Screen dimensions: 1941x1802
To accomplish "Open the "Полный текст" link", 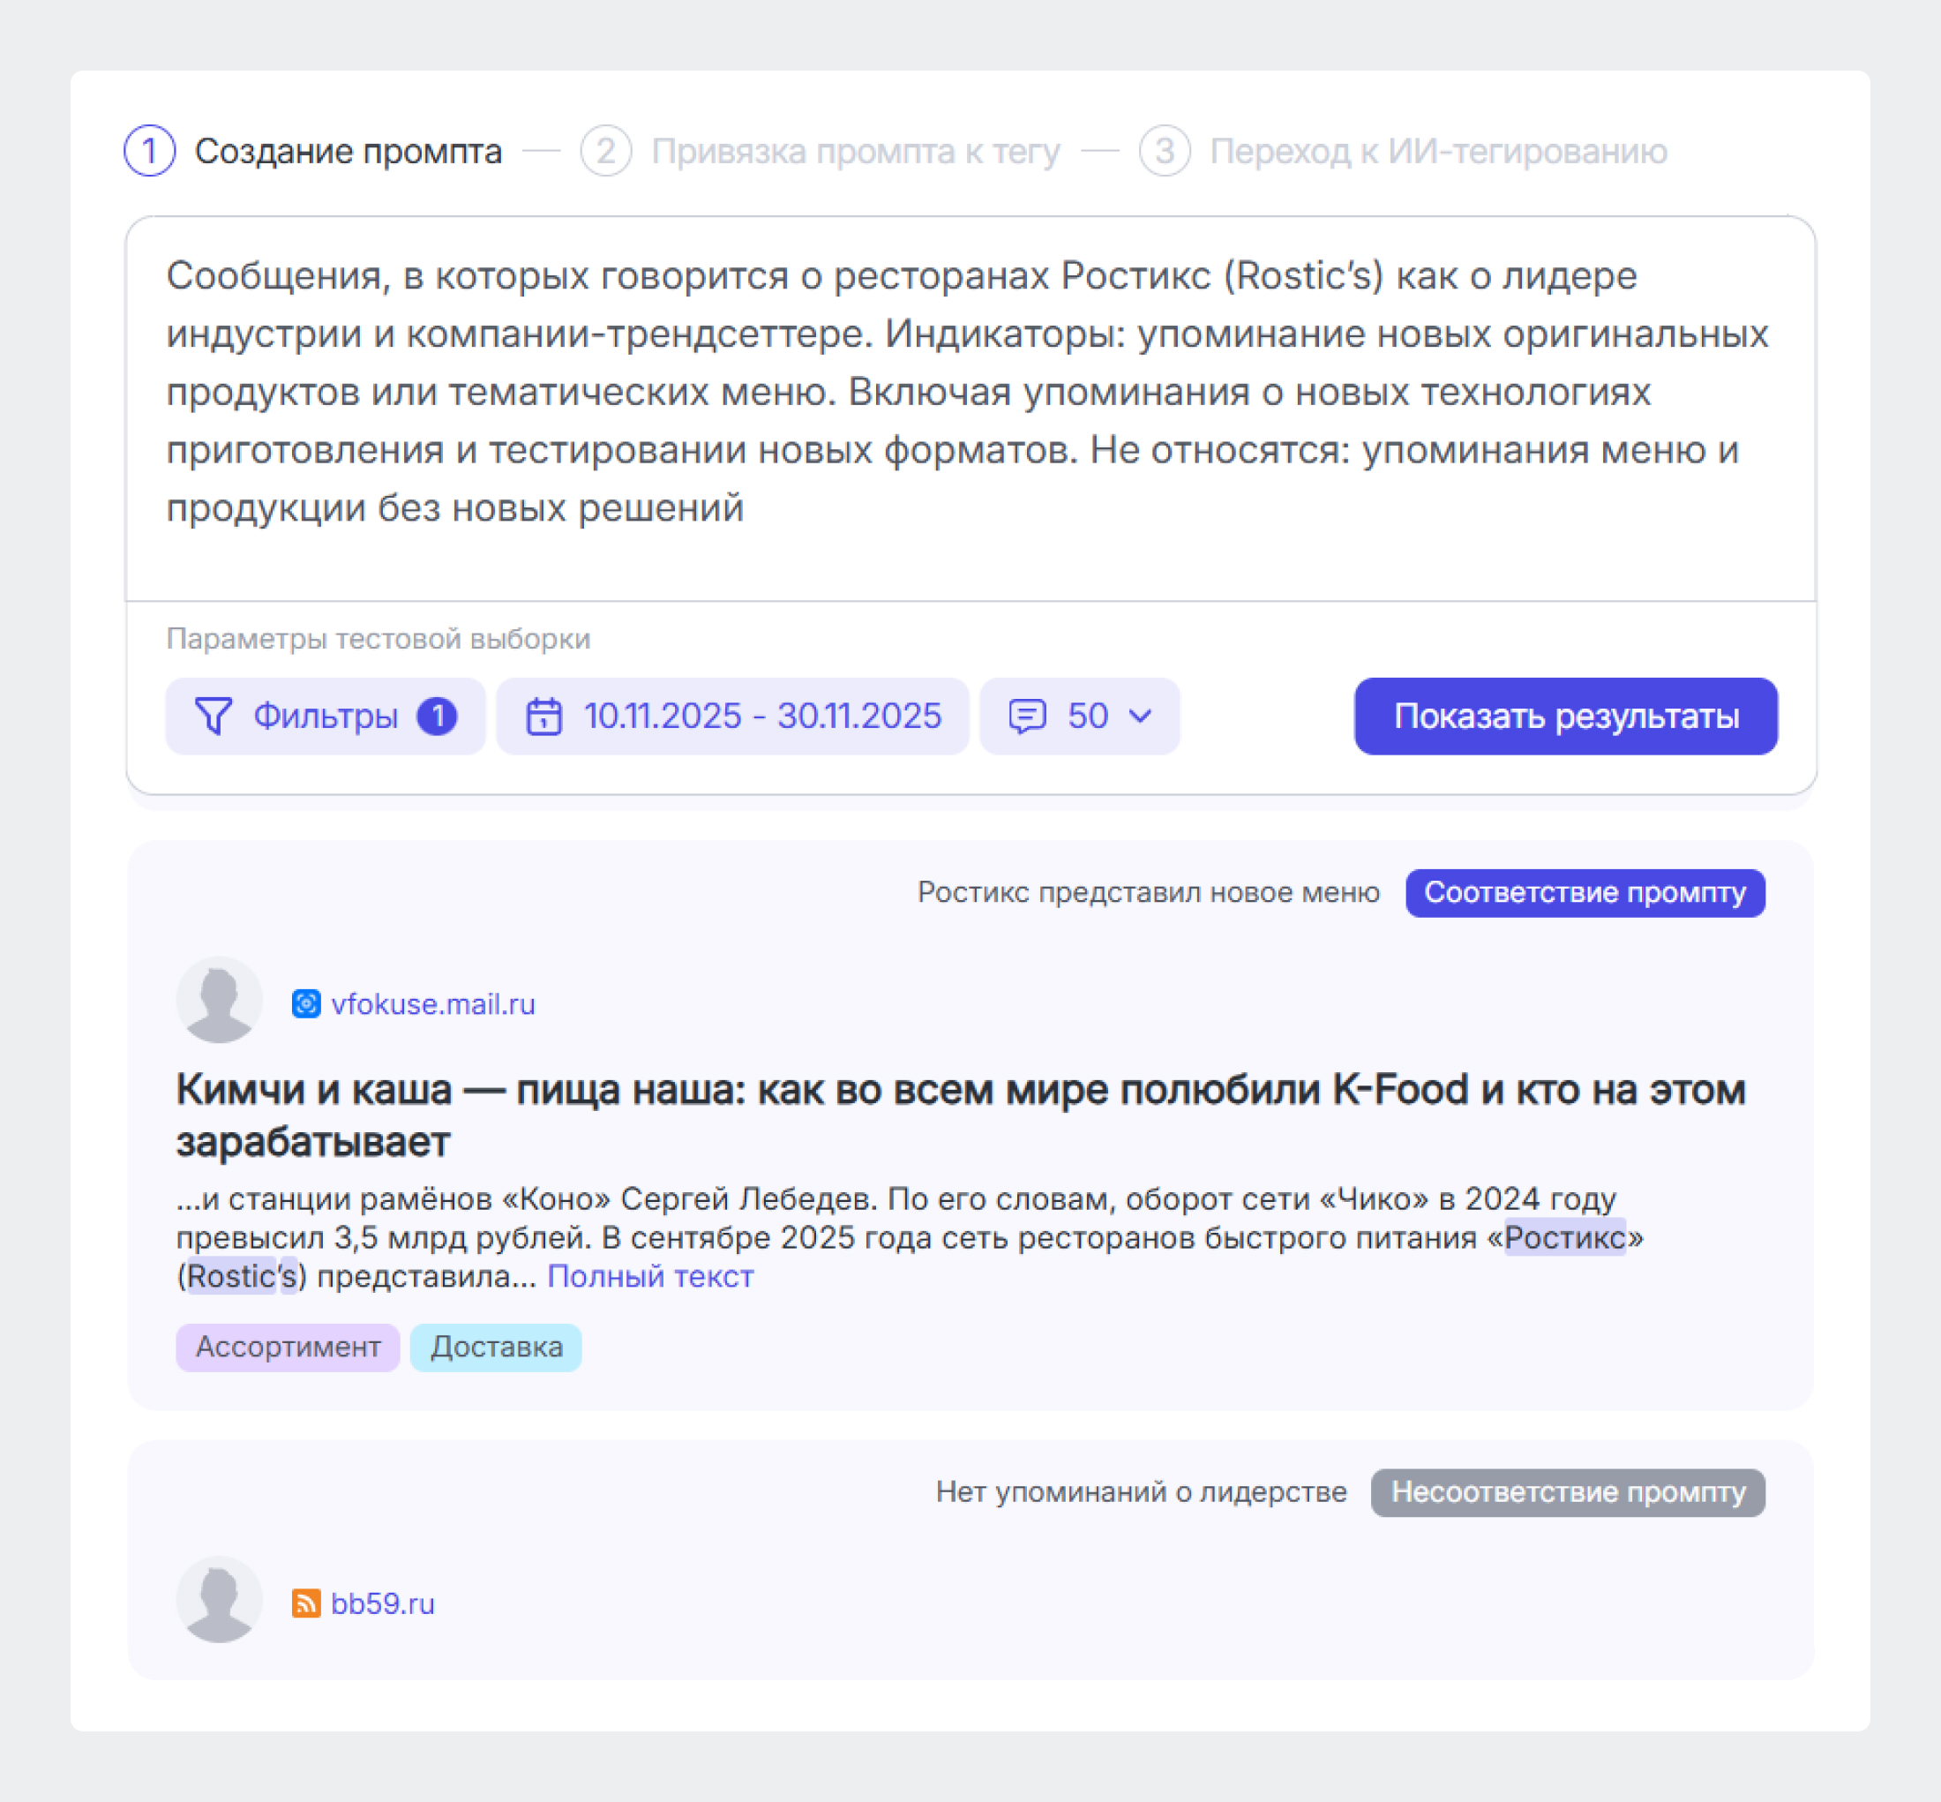I will pos(650,1275).
